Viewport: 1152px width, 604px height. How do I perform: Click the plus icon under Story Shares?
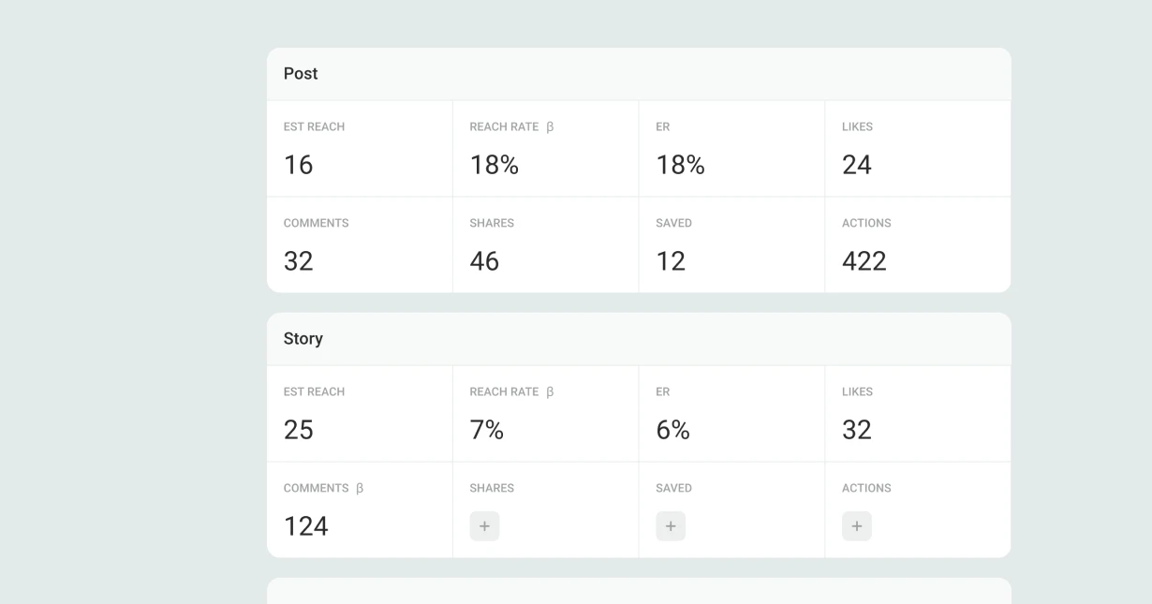pos(484,526)
